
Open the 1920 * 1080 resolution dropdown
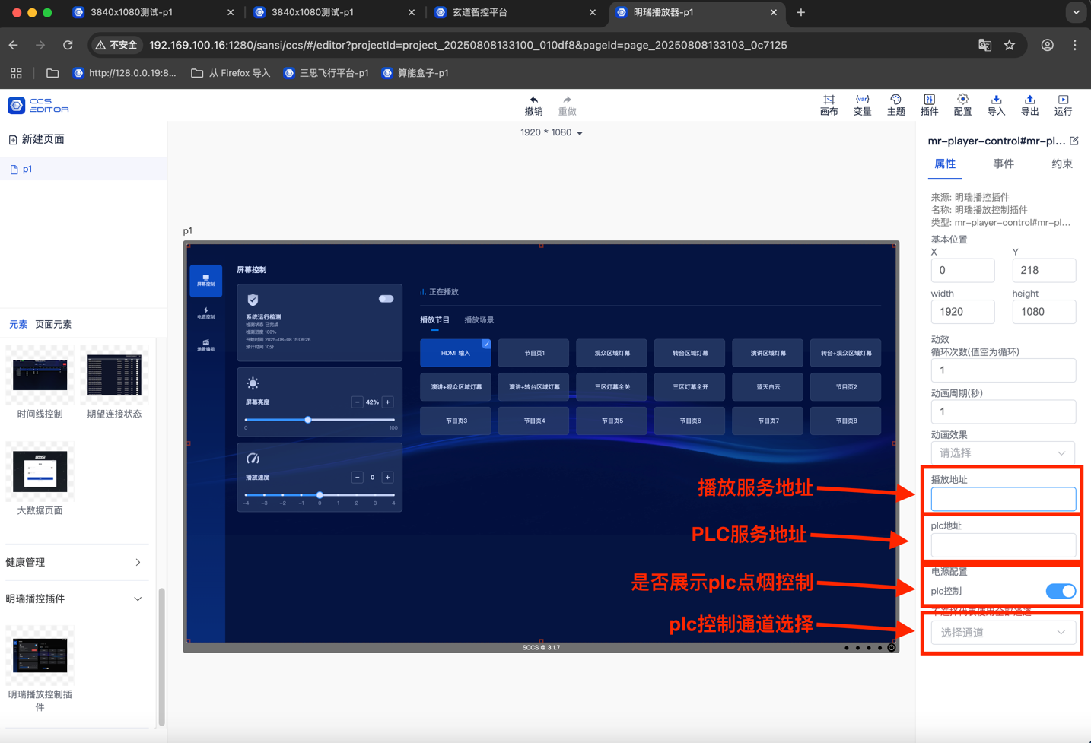[x=552, y=132]
